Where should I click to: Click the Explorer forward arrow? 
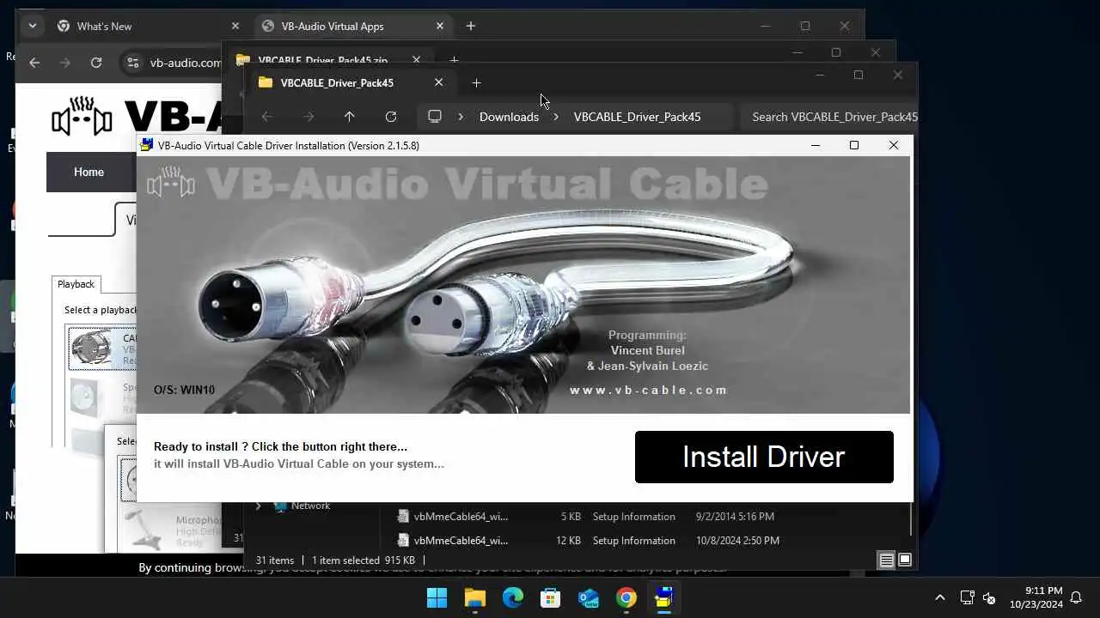[309, 117]
